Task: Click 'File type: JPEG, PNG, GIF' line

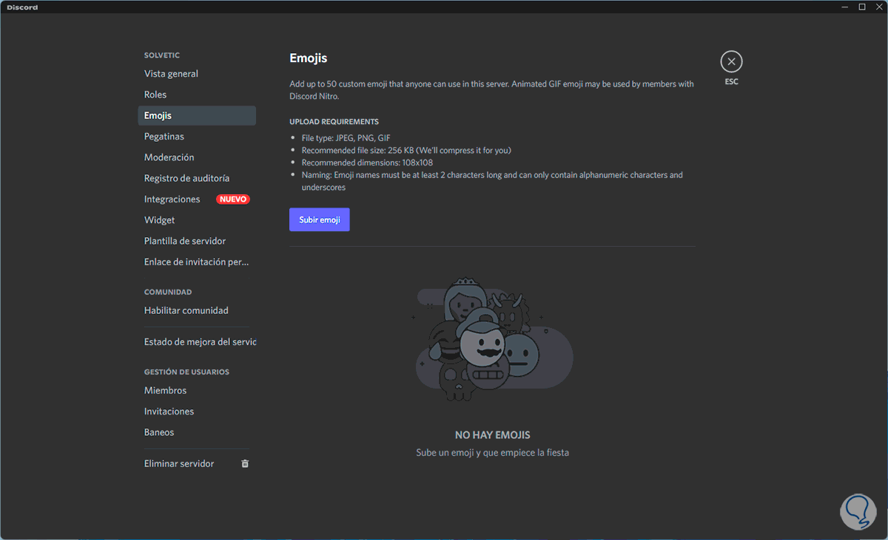Action: click(346, 138)
